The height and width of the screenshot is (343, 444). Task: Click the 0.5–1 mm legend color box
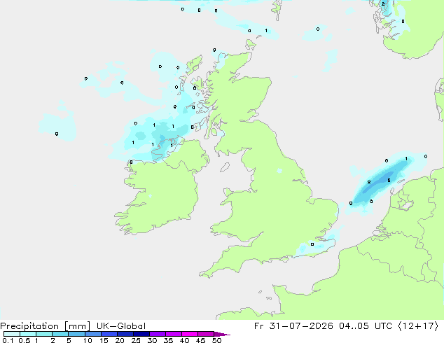click(28, 334)
